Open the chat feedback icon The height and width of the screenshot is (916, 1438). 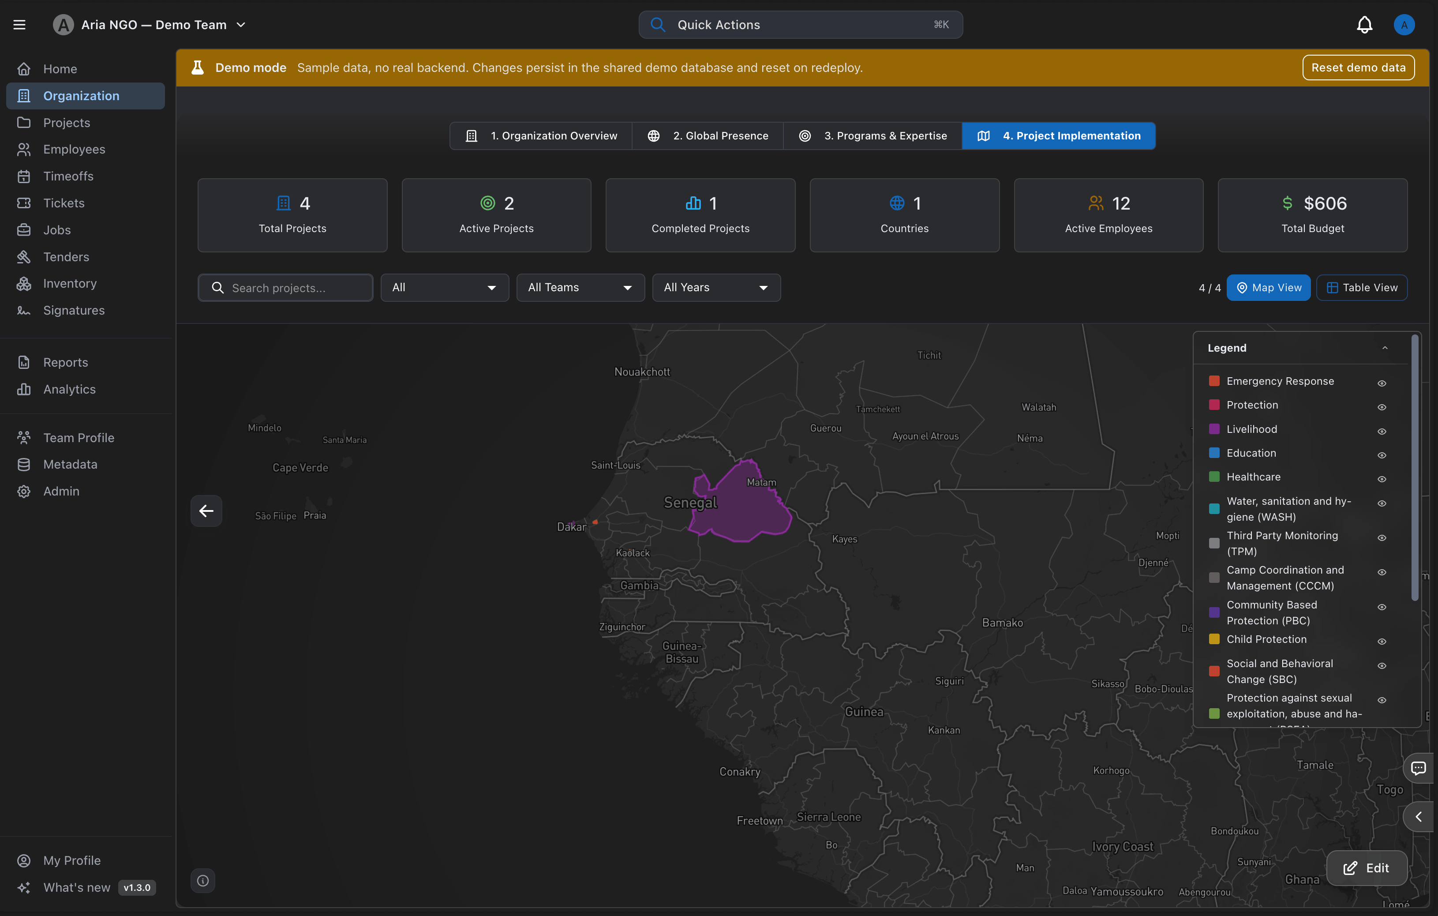point(1419,768)
